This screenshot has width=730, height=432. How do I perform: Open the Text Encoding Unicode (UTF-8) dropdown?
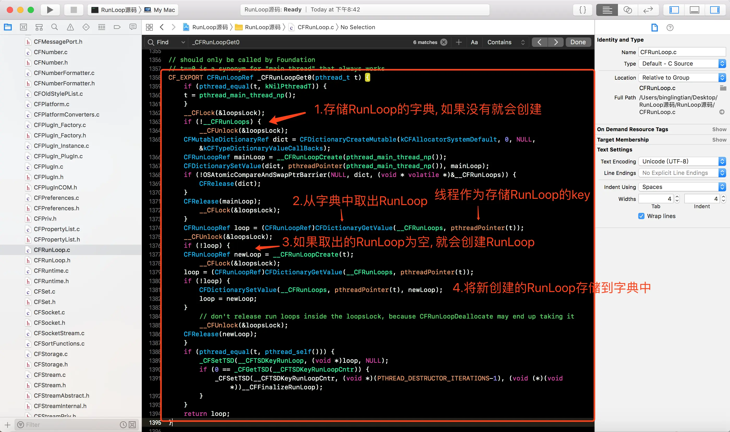coord(682,161)
